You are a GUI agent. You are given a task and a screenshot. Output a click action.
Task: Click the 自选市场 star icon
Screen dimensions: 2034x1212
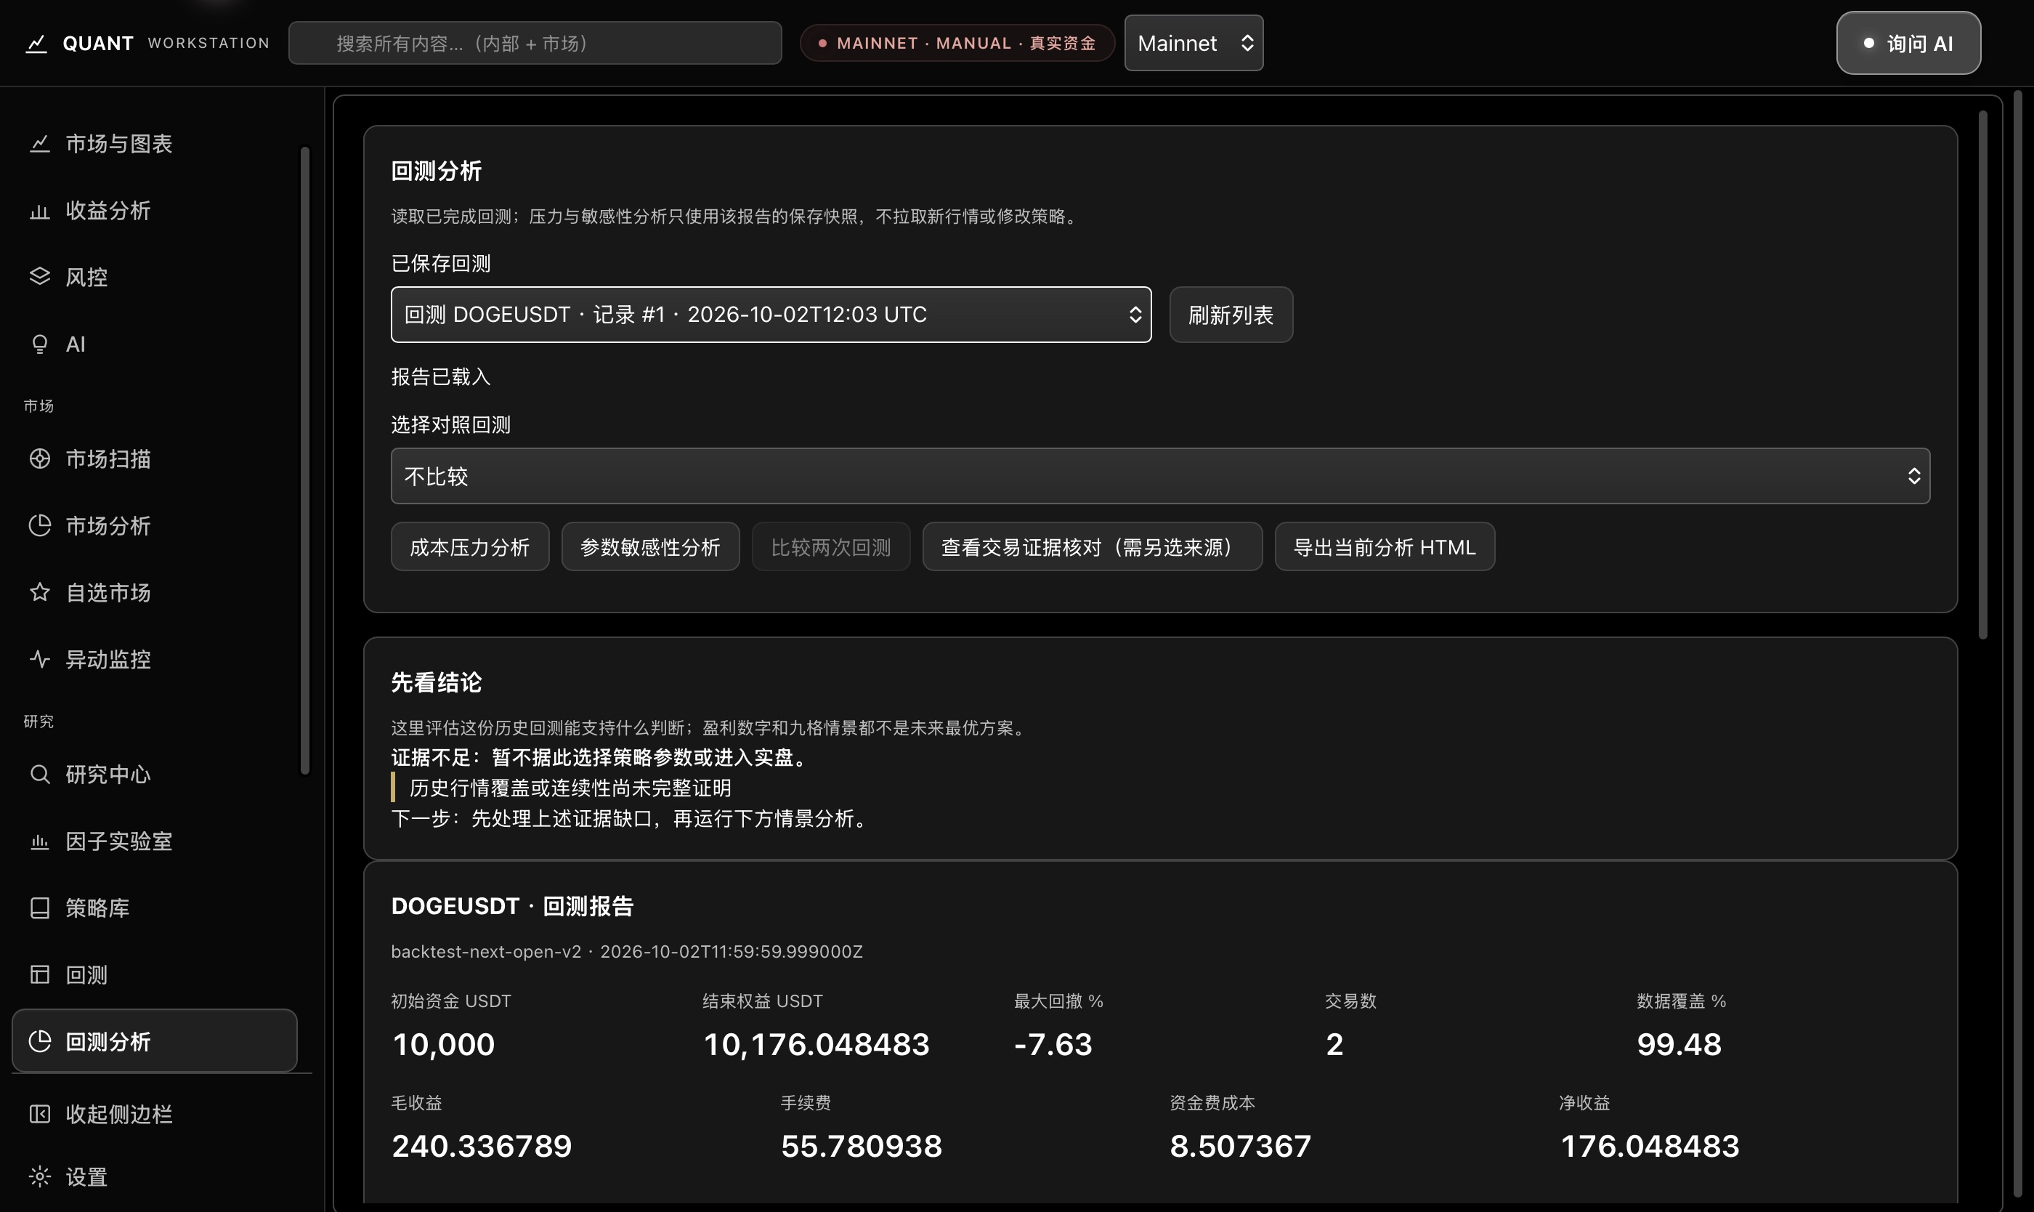click(39, 592)
